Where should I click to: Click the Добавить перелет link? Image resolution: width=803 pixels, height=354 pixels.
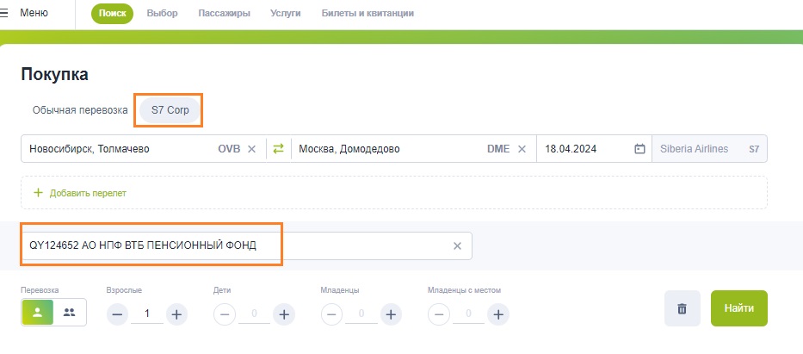[x=80, y=193]
